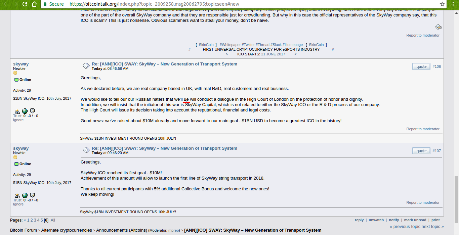
Task: Go to page 2 of the topic
Action: tap(32, 220)
